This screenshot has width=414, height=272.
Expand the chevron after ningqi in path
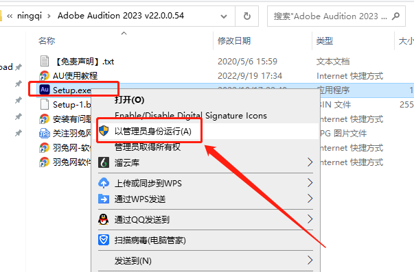[x=49, y=16]
